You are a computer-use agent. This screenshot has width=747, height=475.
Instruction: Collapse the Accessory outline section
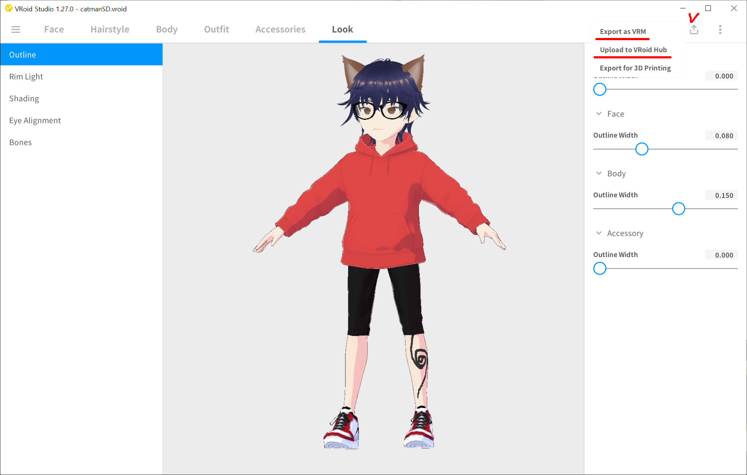pyautogui.click(x=599, y=233)
